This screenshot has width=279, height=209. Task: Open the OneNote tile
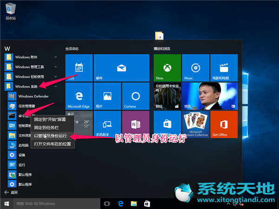[x=135, y=124]
